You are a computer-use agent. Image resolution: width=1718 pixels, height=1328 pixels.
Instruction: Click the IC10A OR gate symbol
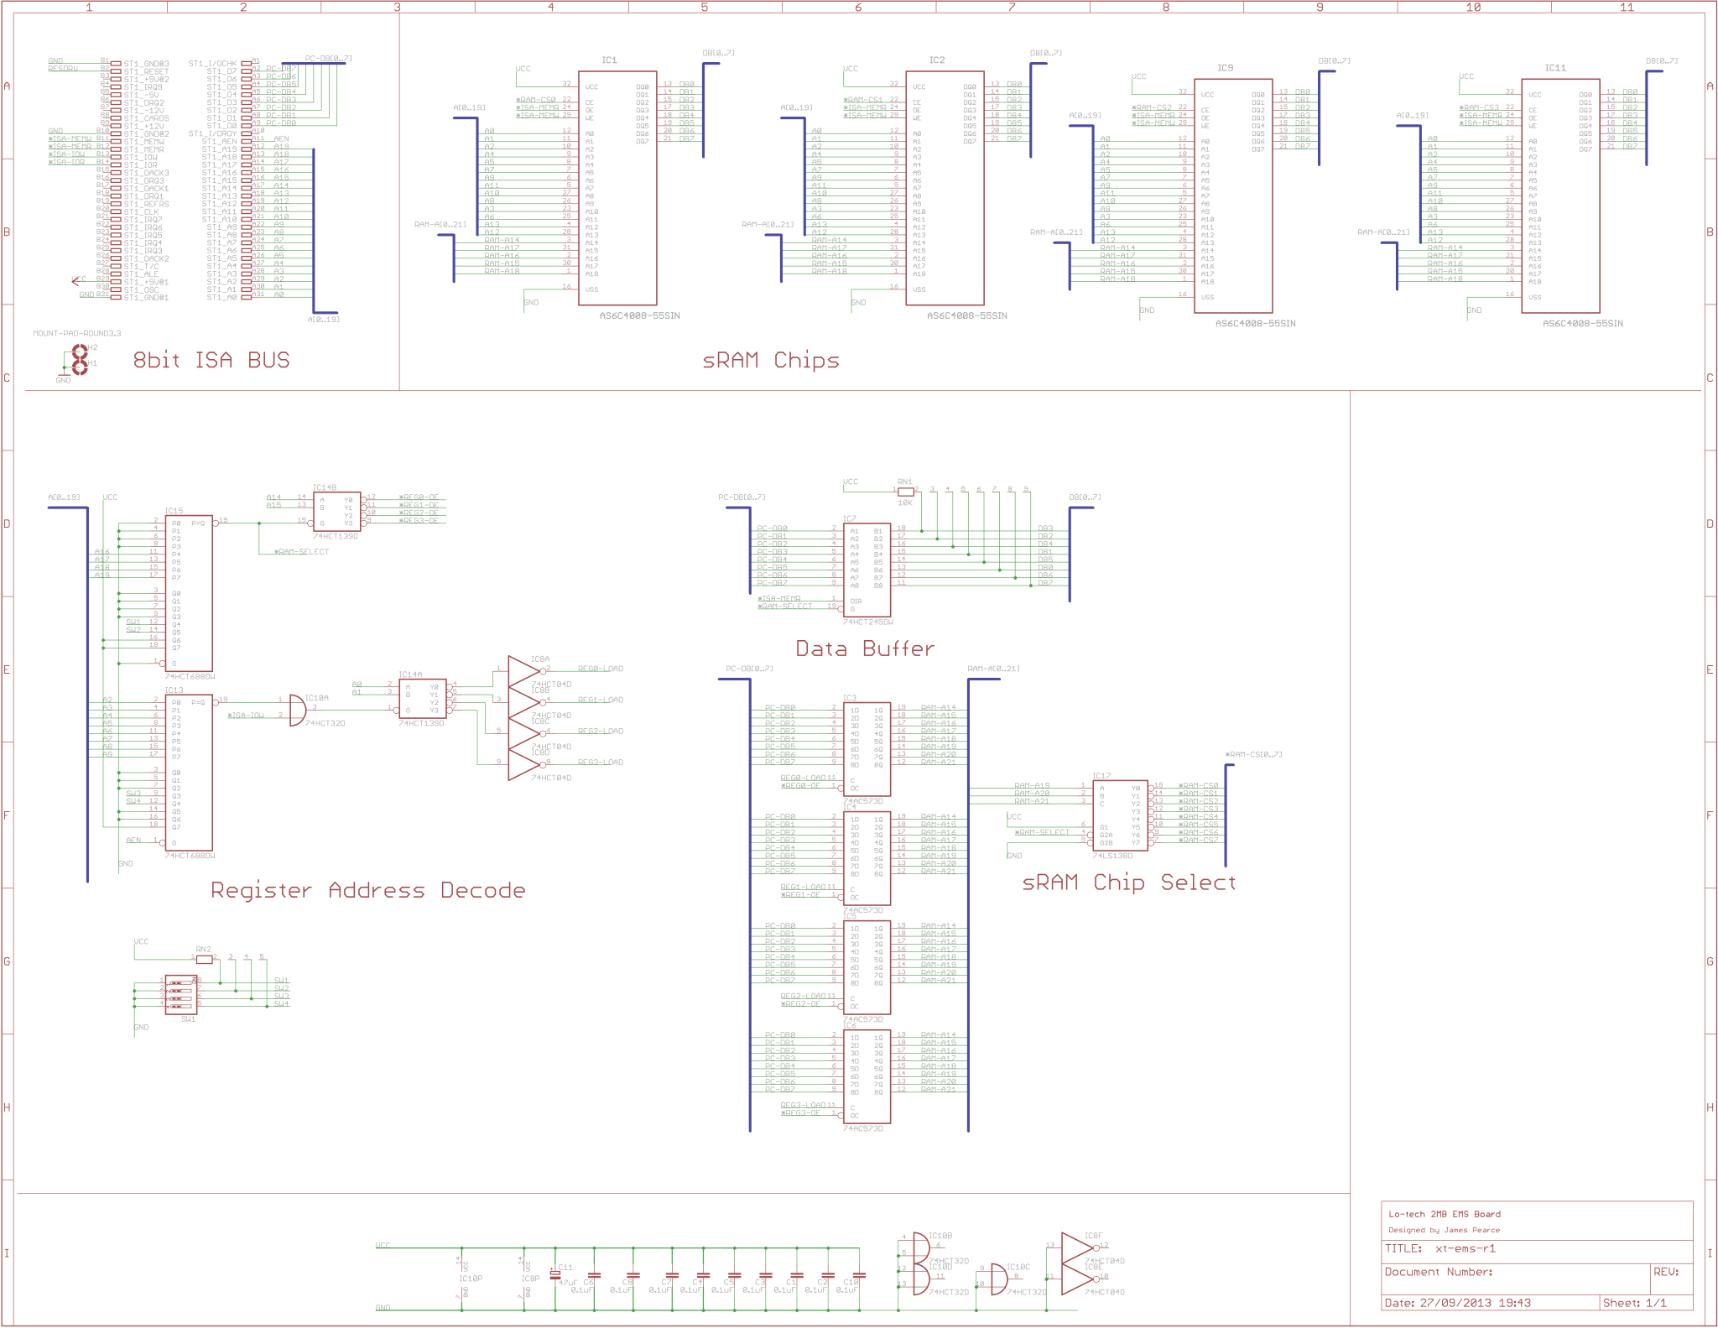coord(297,710)
